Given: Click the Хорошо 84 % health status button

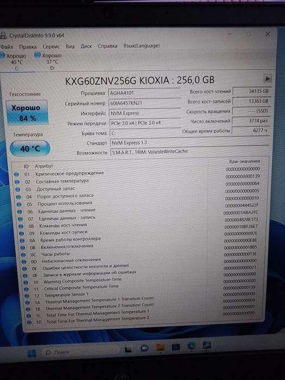Looking at the screenshot, I should (27, 113).
